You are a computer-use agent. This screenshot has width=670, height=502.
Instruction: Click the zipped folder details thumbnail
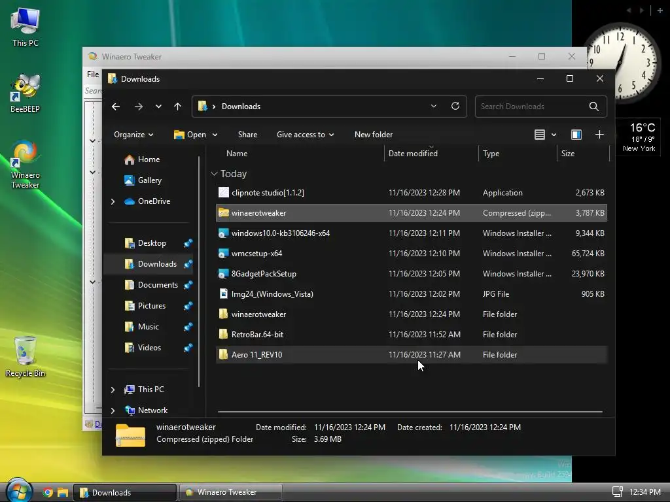tap(130, 435)
